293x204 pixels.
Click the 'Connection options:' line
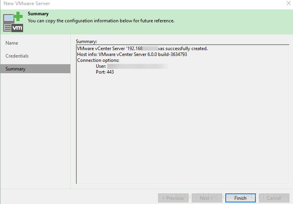pos(98,60)
